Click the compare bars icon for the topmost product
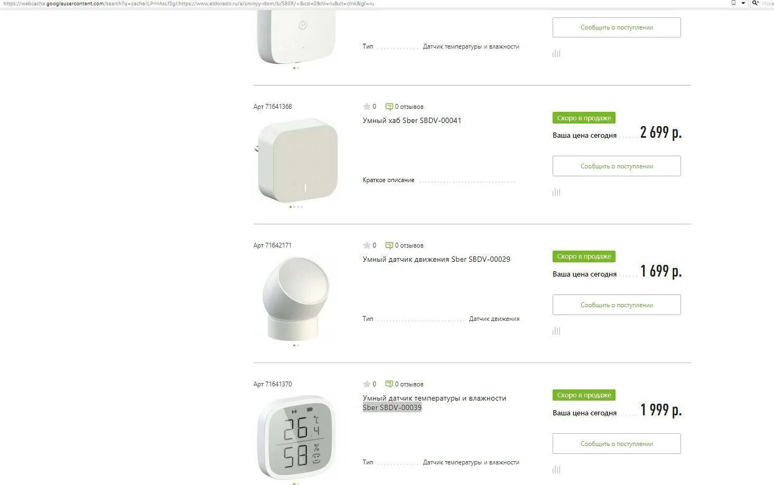 pos(556,53)
